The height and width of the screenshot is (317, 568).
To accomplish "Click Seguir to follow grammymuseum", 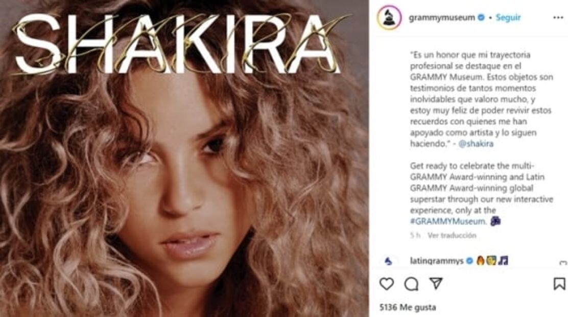I will pyautogui.click(x=508, y=17).
